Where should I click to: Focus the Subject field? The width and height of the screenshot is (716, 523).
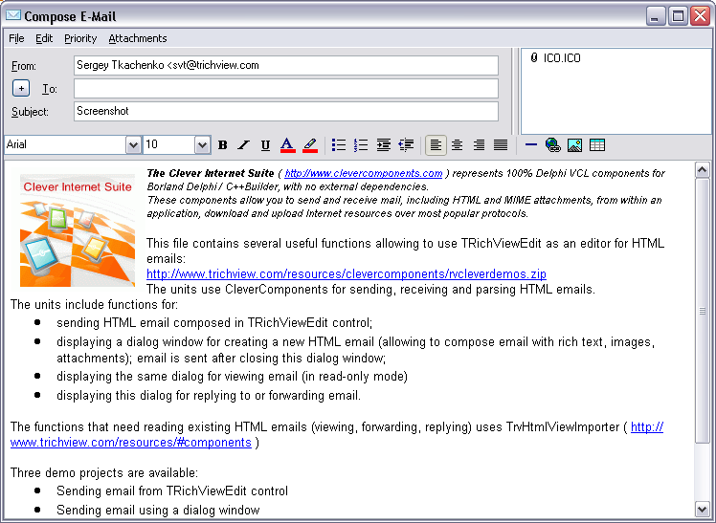(286, 111)
